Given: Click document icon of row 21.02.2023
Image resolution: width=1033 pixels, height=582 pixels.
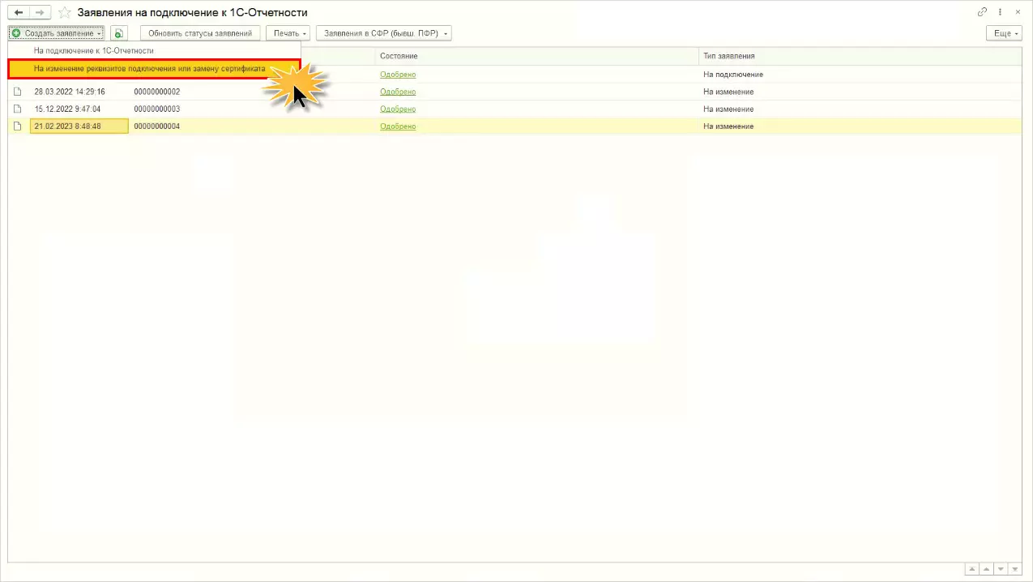Looking at the screenshot, I should pos(18,126).
